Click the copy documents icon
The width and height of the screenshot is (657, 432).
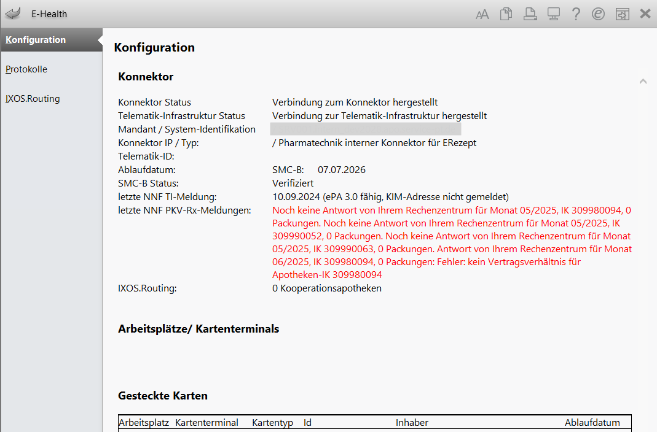click(x=506, y=14)
